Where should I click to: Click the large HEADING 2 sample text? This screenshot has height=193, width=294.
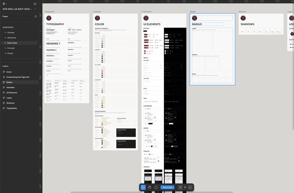point(51,50)
